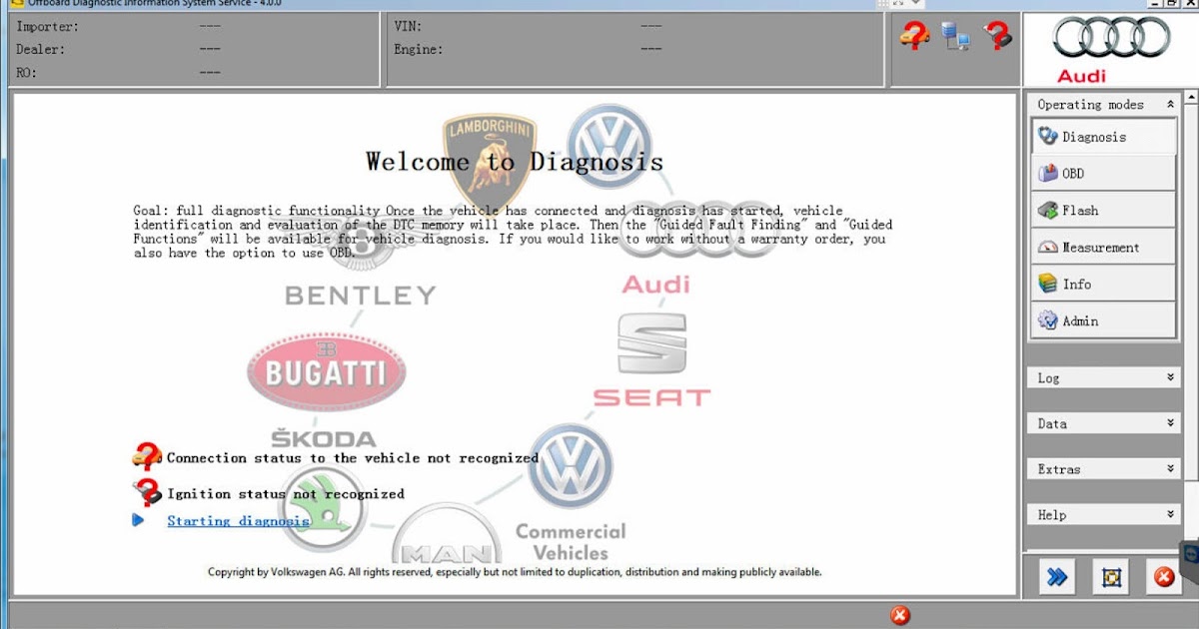Screen dimensions: 1199x629
Task: Open the OBD operating mode
Action: (1104, 174)
